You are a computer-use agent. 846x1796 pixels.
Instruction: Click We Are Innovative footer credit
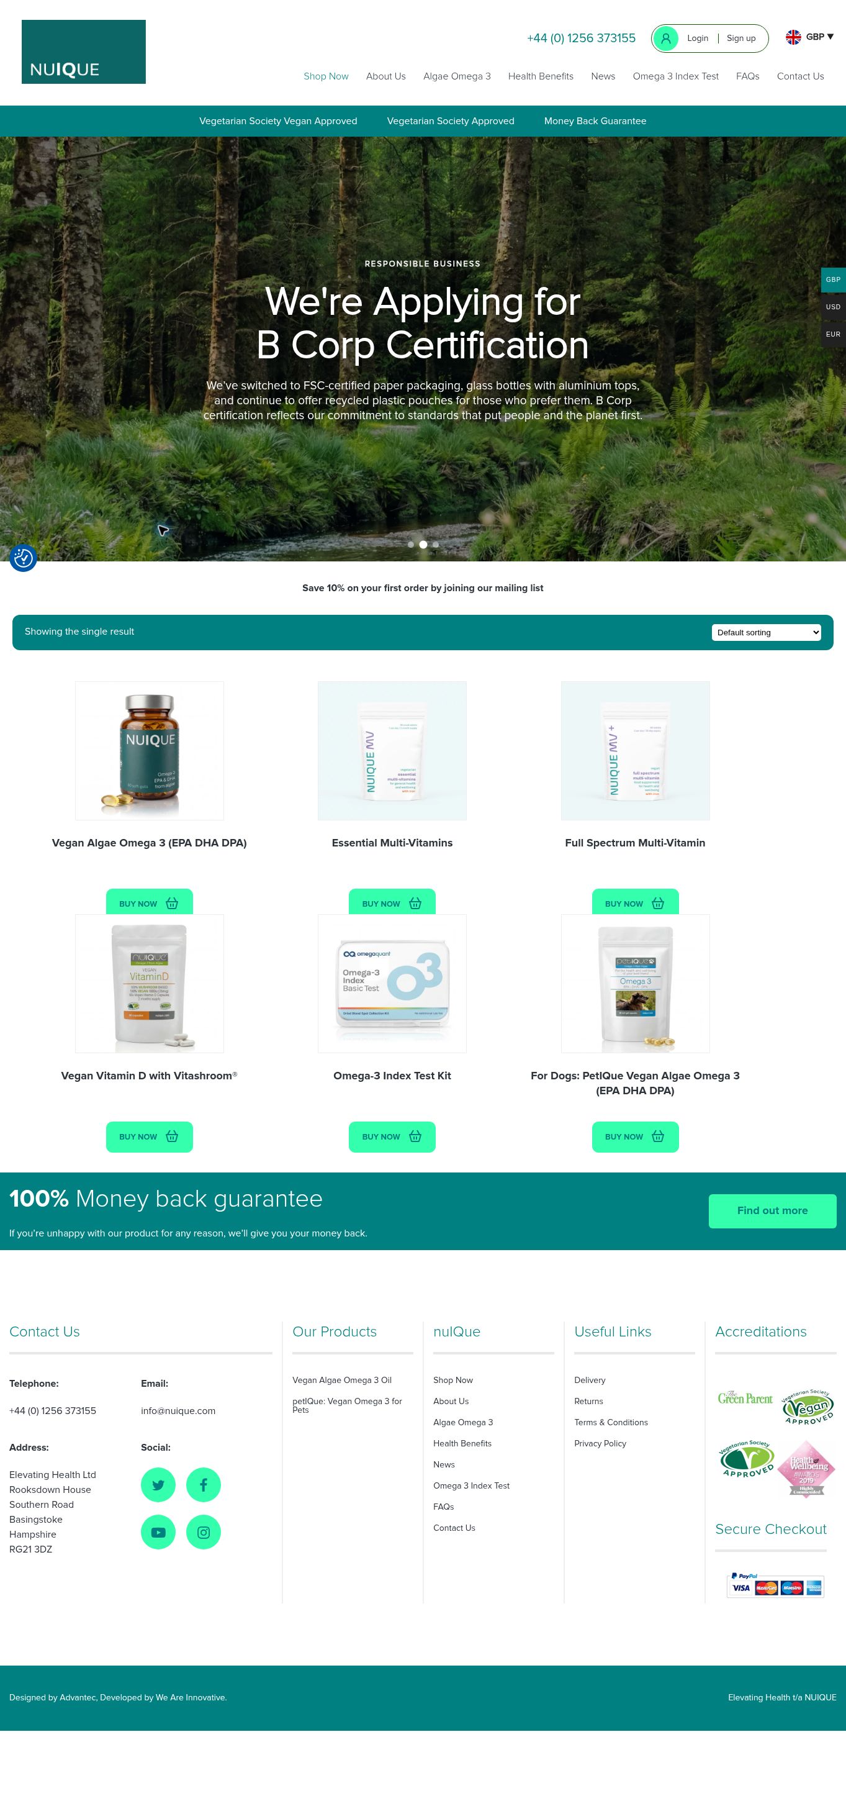pos(191,1698)
